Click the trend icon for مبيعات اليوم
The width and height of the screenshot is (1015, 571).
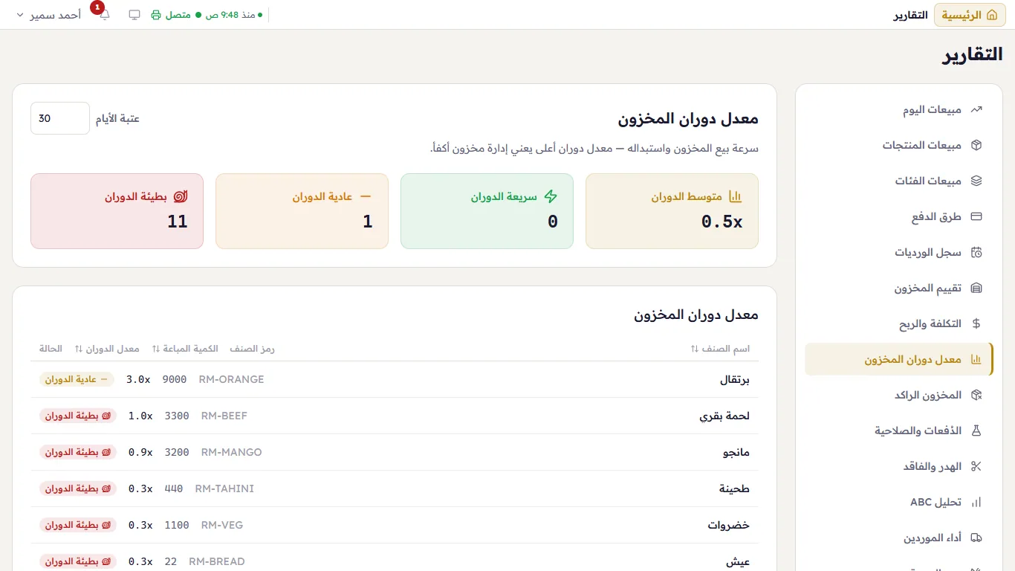pos(976,110)
